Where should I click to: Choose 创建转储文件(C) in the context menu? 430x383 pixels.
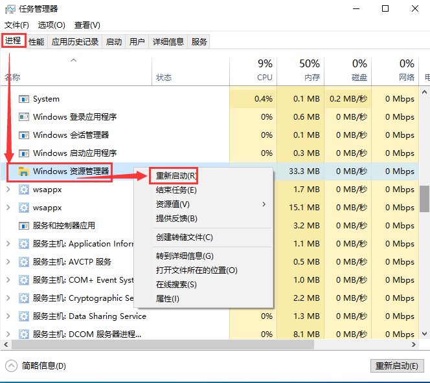click(x=185, y=237)
